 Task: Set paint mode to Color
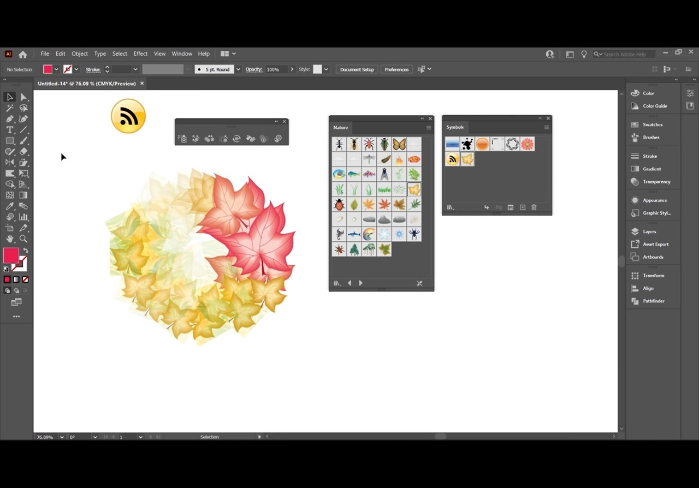[x=7, y=279]
